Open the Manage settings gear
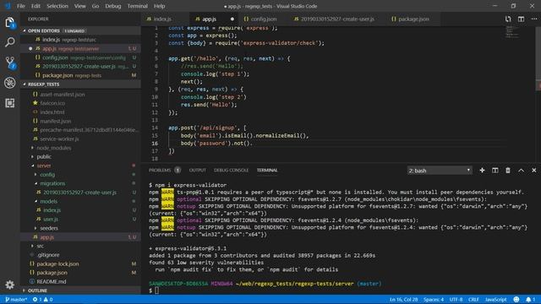The width and height of the screenshot is (541, 304). click(9, 285)
